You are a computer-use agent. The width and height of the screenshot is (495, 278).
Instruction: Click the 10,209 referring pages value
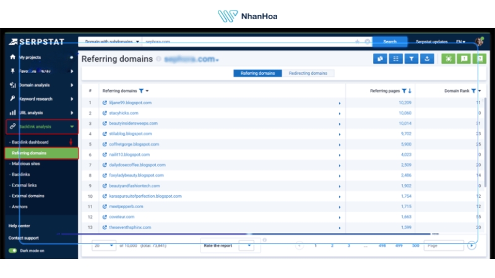405,103
